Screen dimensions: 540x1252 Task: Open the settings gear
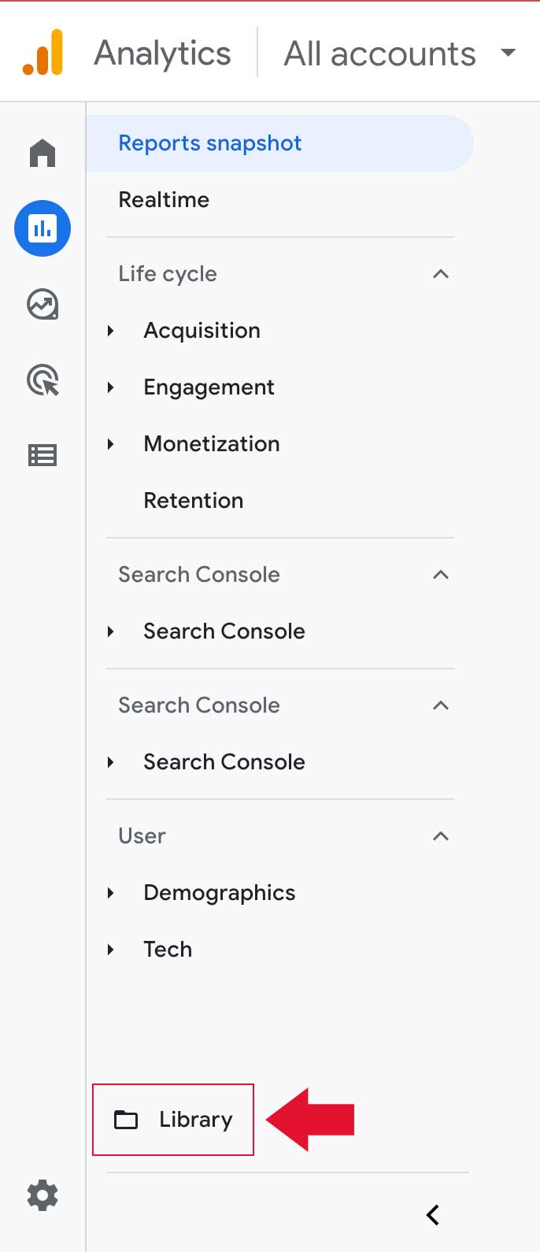(x=42, y=1195)
